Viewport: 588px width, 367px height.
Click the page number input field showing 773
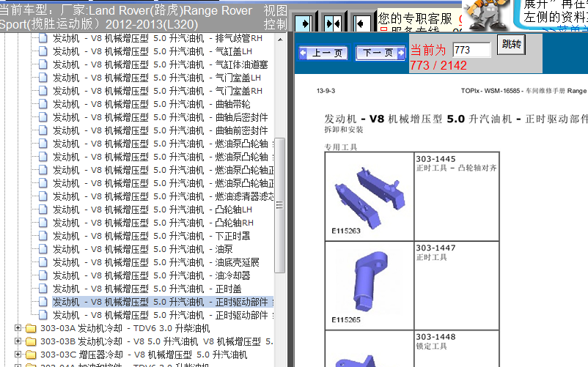(x=471, y=50)
